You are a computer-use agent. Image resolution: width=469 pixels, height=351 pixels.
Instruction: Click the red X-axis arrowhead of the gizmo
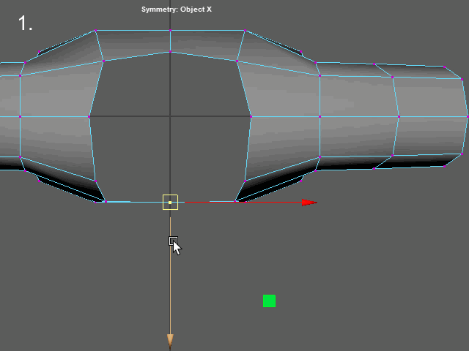(309, 203)
